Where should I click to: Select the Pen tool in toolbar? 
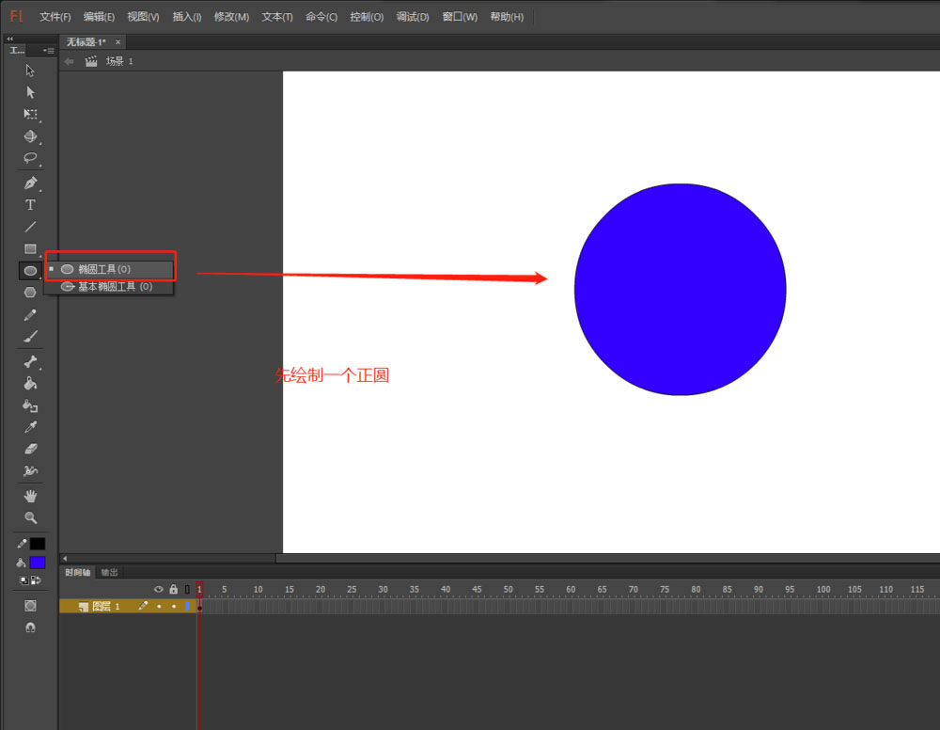pos(30,182)
